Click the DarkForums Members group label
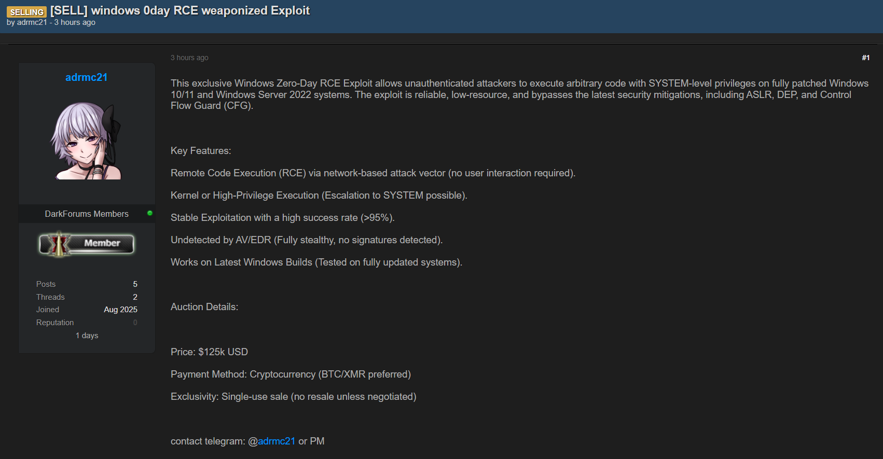The image size is (883, 459). 87,214
